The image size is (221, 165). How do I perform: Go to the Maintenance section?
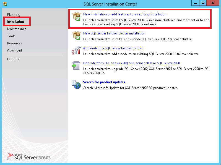(x=17, y=29)
